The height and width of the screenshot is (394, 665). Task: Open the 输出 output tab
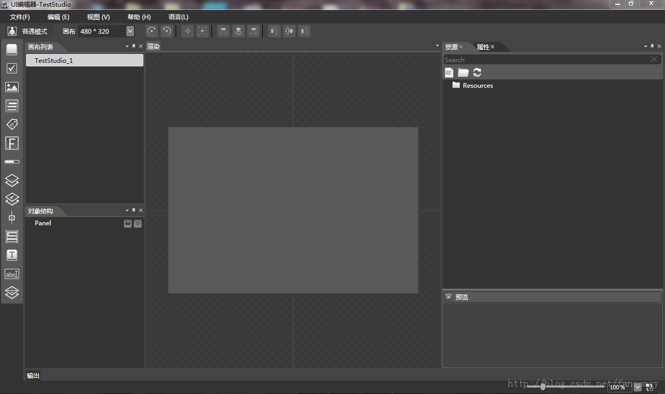(33, 375)
